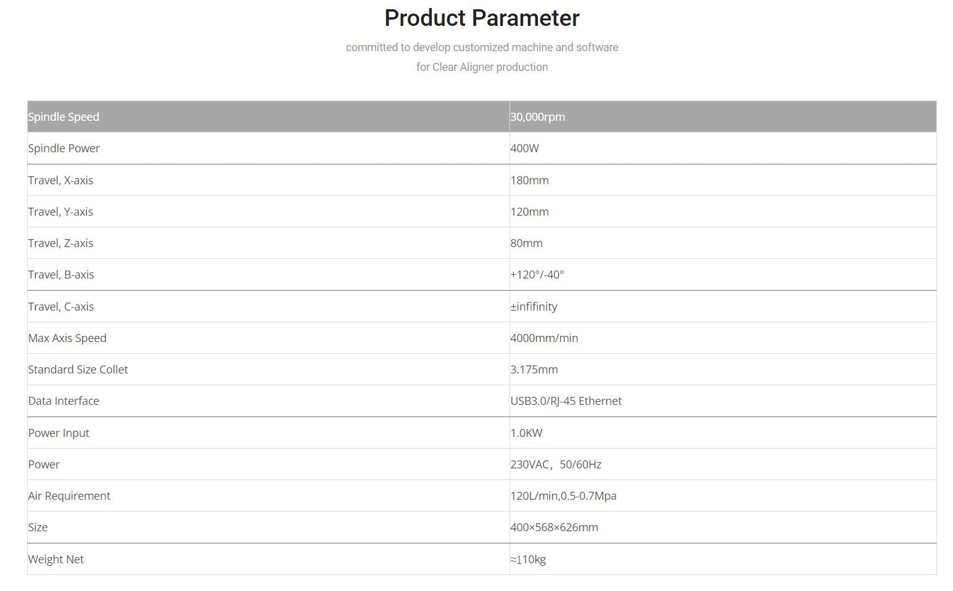Select the 120mm Y-axis travel value
953x591 pixels.
(x=529, y=212)
